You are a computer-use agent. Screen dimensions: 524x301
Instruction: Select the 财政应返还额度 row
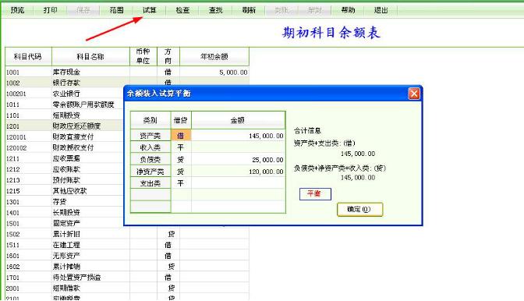[x=65, y=126]
